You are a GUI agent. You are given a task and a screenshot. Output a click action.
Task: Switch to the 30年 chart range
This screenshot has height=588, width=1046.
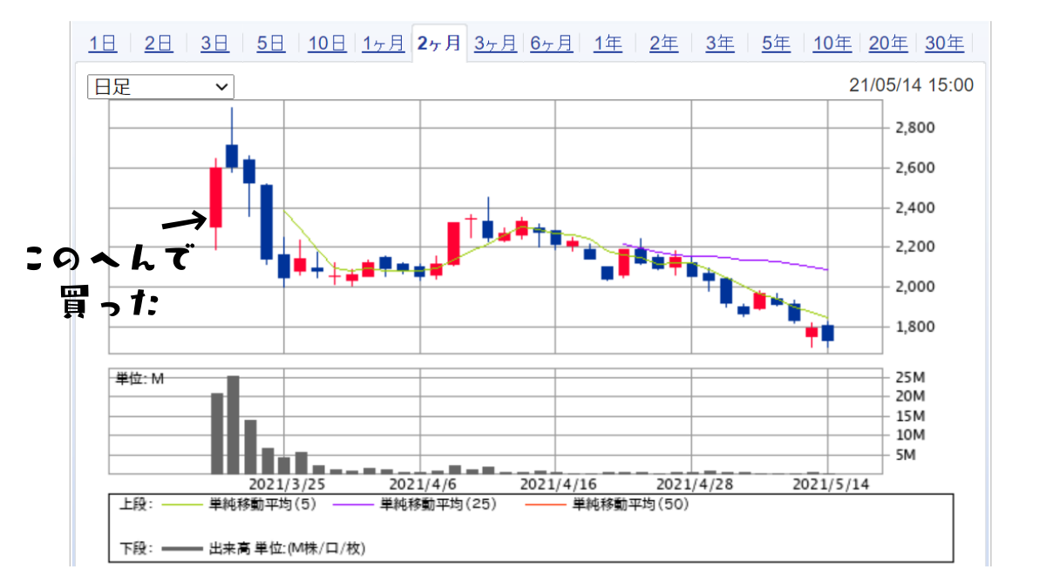944,43
